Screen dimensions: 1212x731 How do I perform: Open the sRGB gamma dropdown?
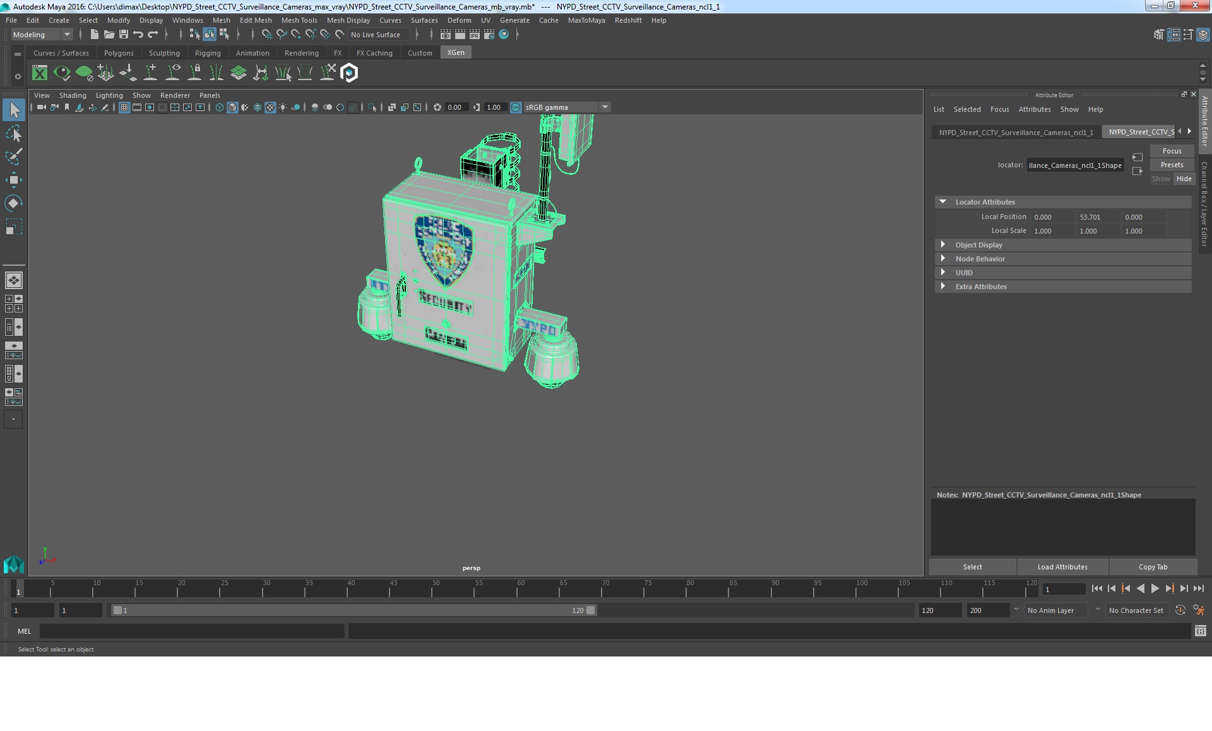(567, 107)
